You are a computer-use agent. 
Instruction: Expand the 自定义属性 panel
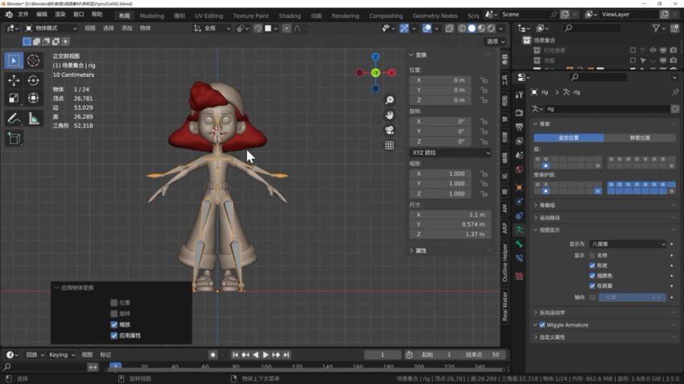(x=551, y=337)
